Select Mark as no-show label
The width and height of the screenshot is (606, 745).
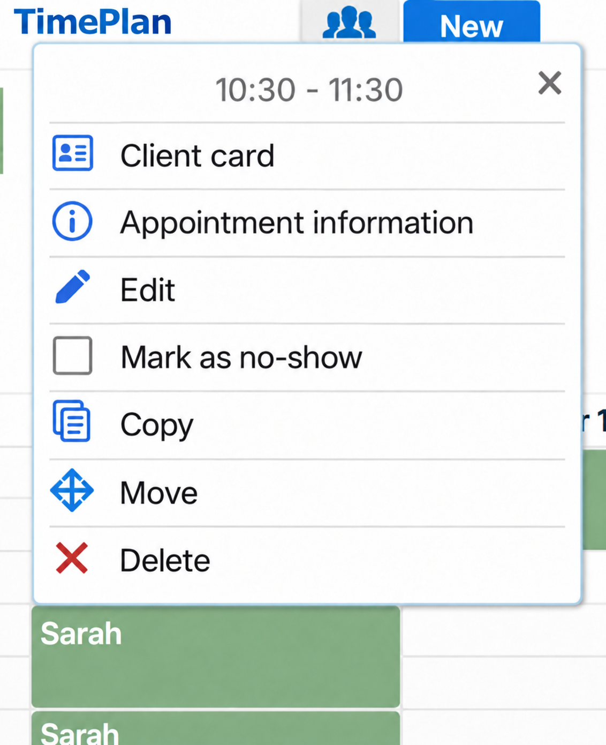click(x=241, y=357)
